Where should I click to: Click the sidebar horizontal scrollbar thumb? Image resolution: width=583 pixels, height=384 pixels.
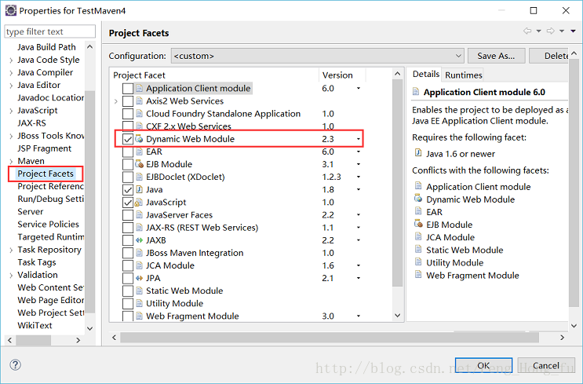coord(34,340)
